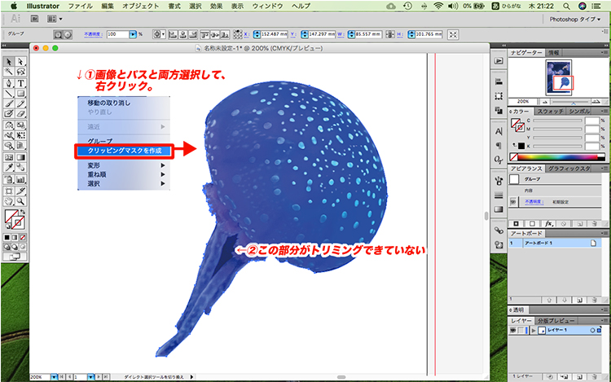This screenshot has width=611, height=382.
Task: Select the Selection (arrow) tool
Action: point(8,62)
